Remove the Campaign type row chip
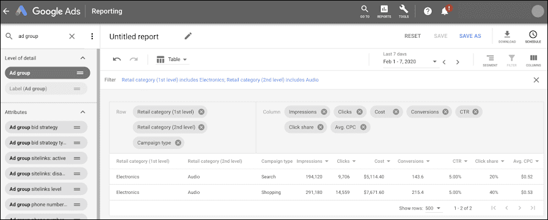The image size is (548, 220). pyautogui.click(x=178, y=143)
